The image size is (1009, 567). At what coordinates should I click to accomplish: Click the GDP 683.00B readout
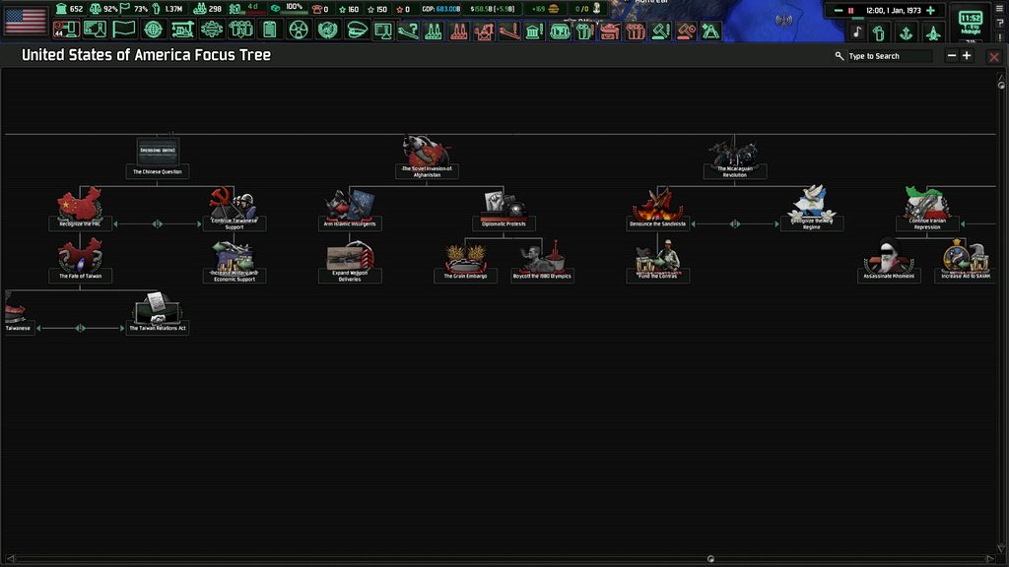pos(441,9)
